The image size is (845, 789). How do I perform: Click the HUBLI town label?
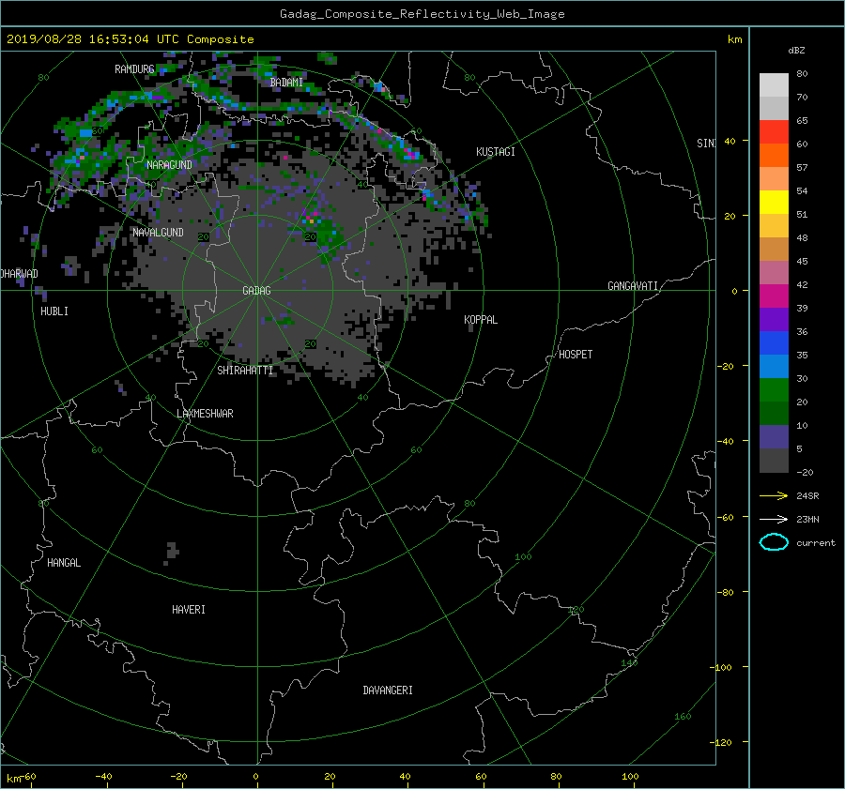coord(54,311)
